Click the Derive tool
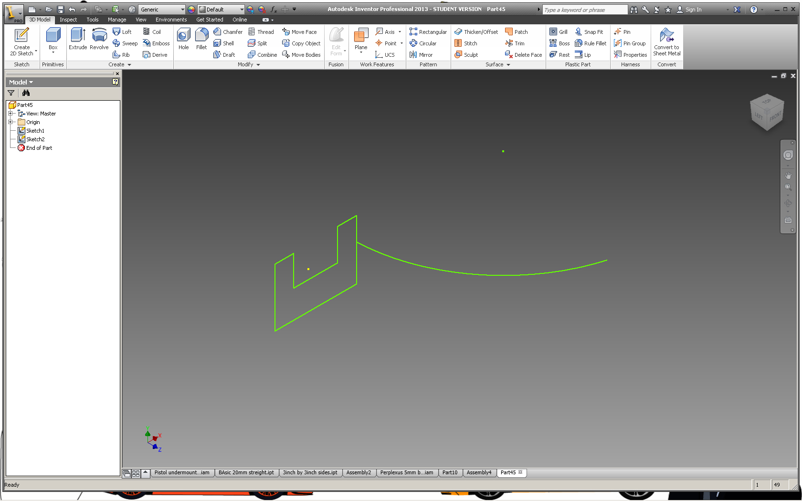The width and height of the screenshot is (802, 501). click(x=155, y=54)
